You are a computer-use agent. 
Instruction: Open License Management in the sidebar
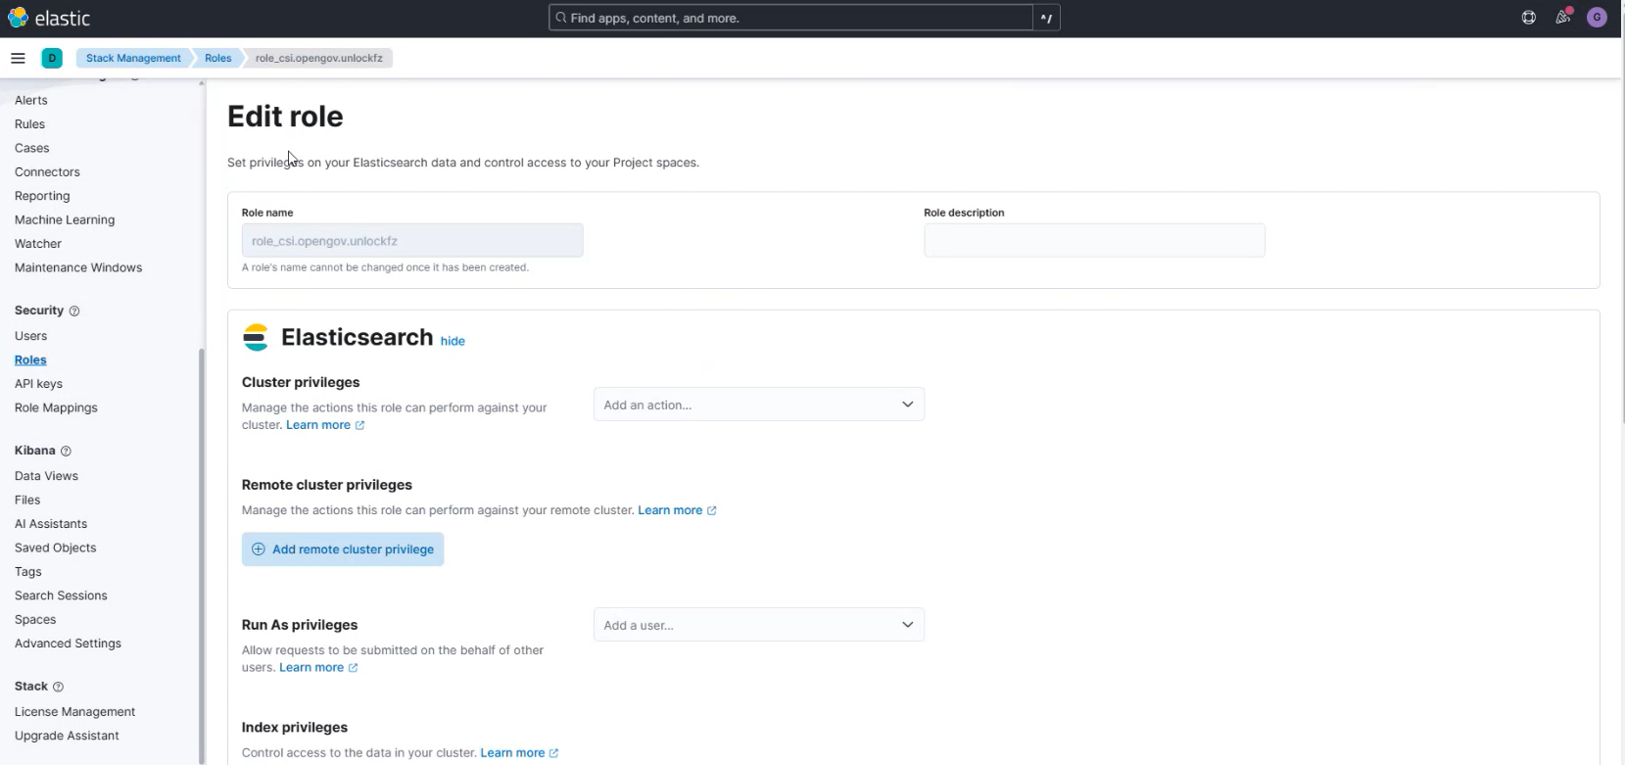pyautogui.click(x=74, y=712)
